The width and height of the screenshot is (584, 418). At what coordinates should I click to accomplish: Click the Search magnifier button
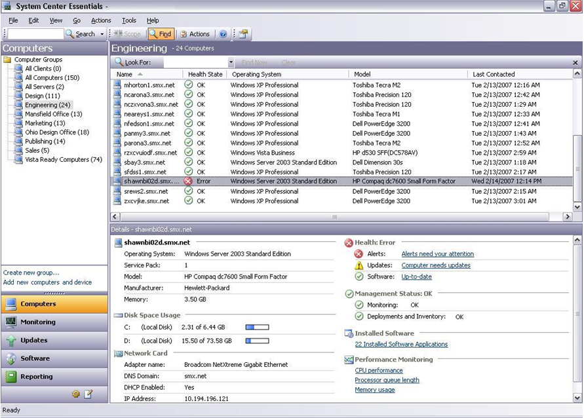pos(81,34)
